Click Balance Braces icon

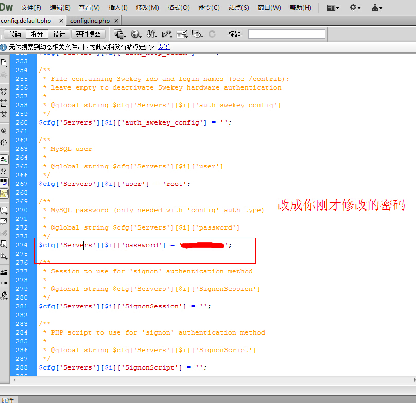click(4, 143)
